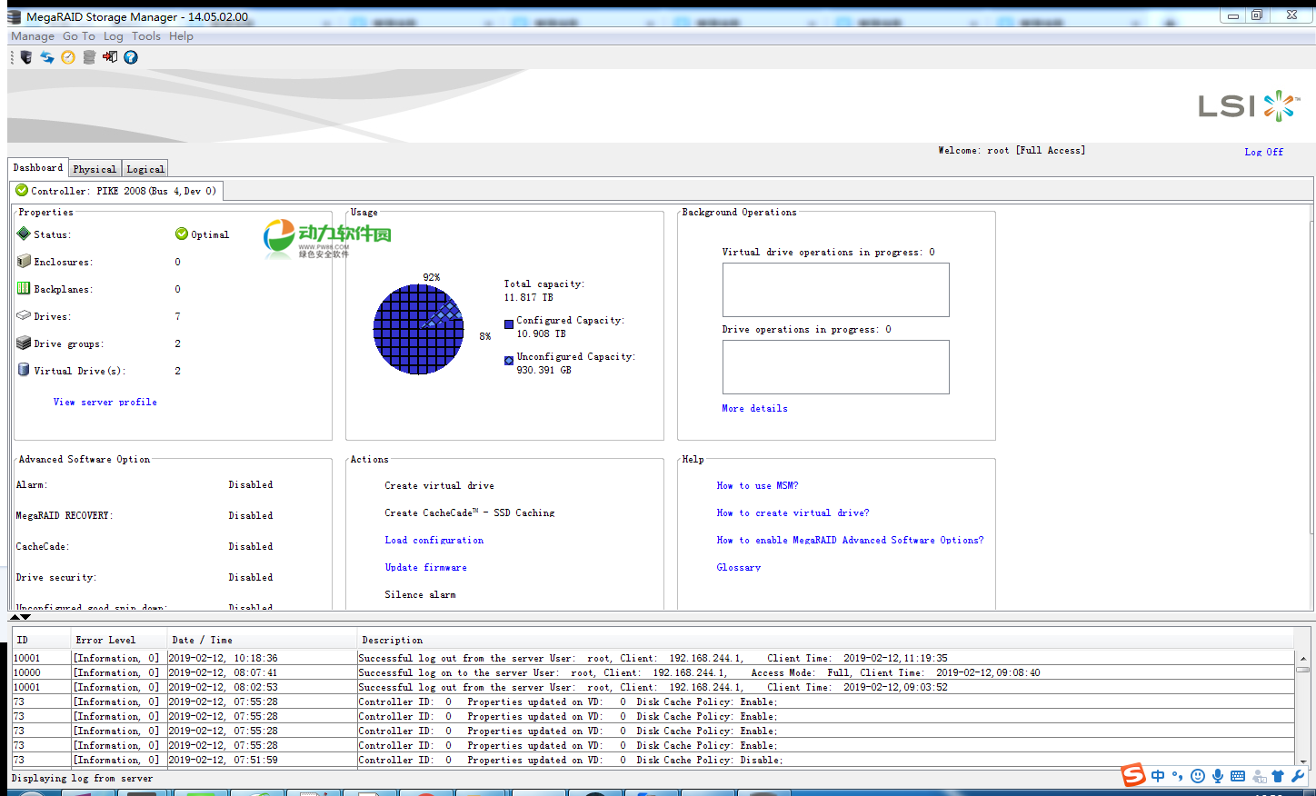Viewport: 1316px width, 796px height.
Task: Switch to the Physical tab
Action: (x=95, y=169)
